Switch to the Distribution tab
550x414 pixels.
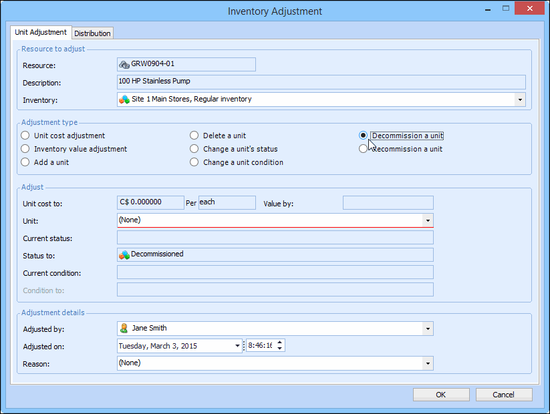point(93,33)
